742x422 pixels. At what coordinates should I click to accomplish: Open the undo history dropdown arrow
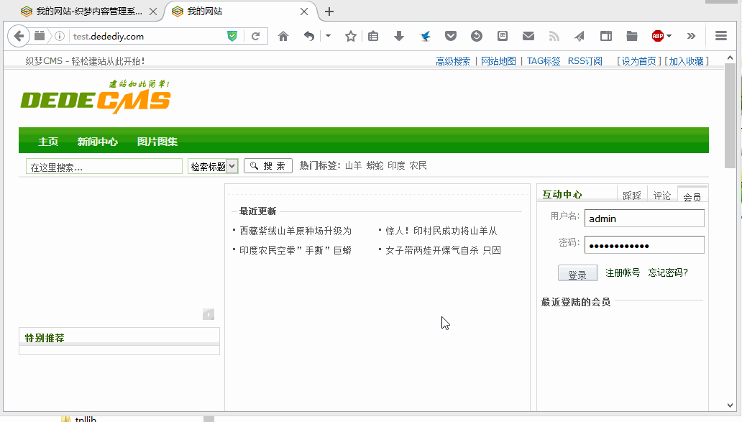coord(328,36)
